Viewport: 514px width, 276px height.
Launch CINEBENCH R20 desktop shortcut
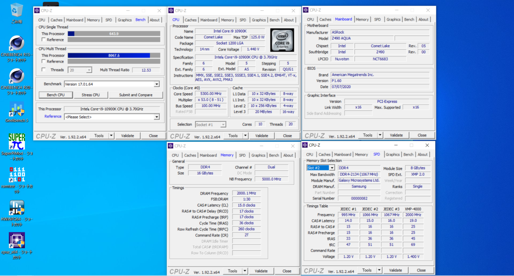click(x=17, y=82)
